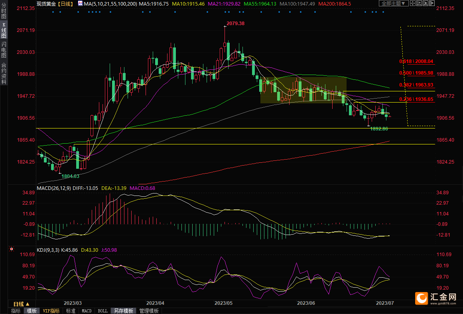
Task: Click the crosshair grid icon in the top toolbar
Action: (x=413, y=4)
